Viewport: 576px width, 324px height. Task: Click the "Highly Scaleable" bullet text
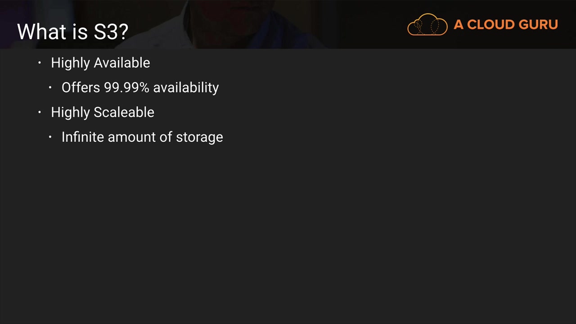[x=102, y=112]
